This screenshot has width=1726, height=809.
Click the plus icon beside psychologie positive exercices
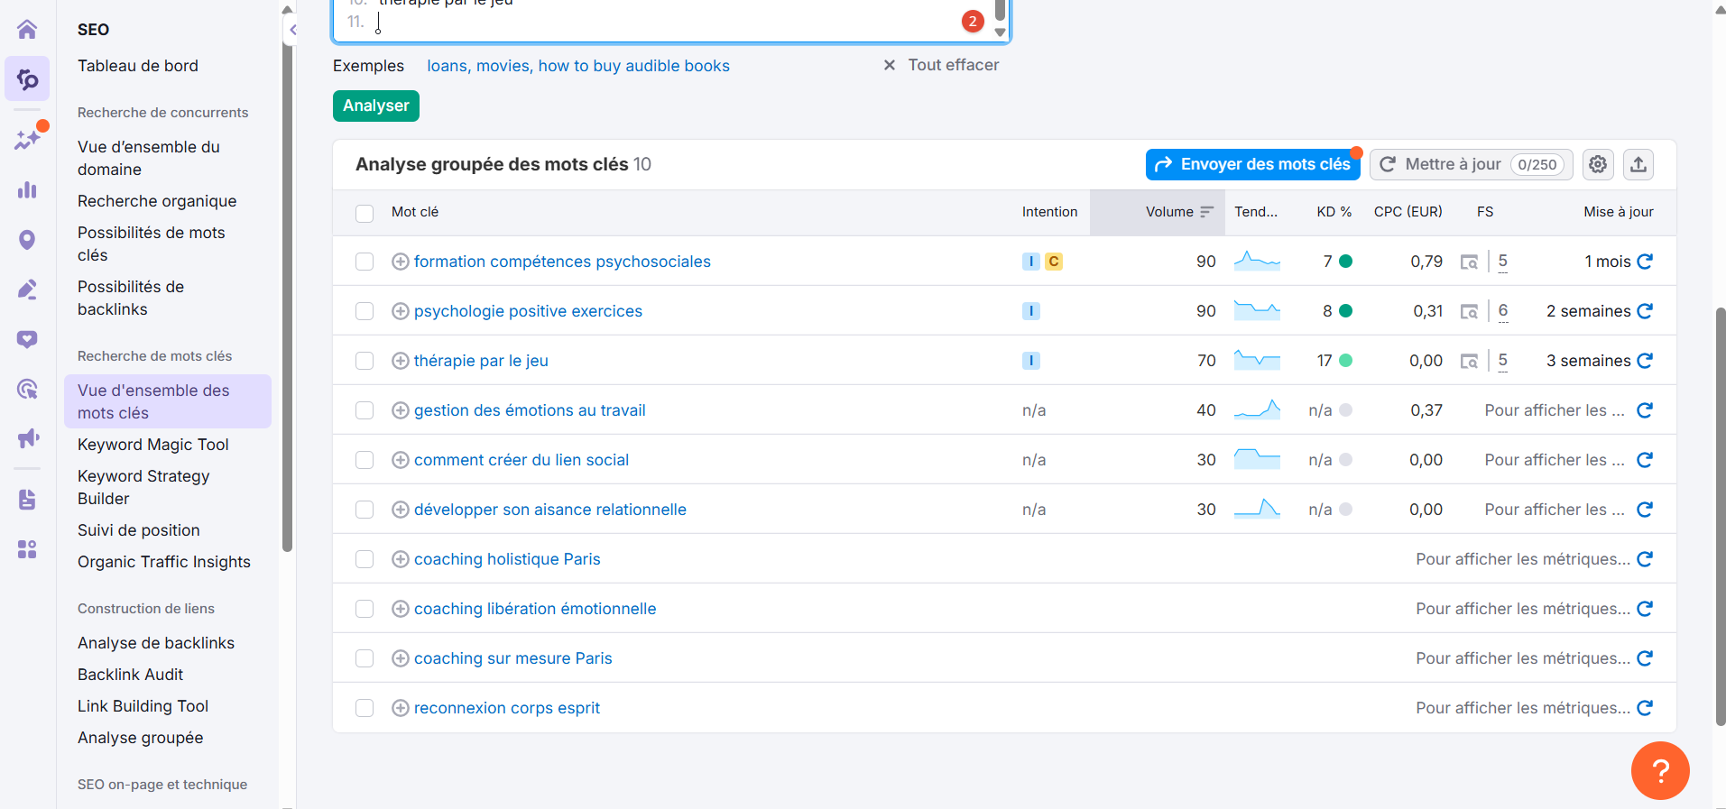401,311
